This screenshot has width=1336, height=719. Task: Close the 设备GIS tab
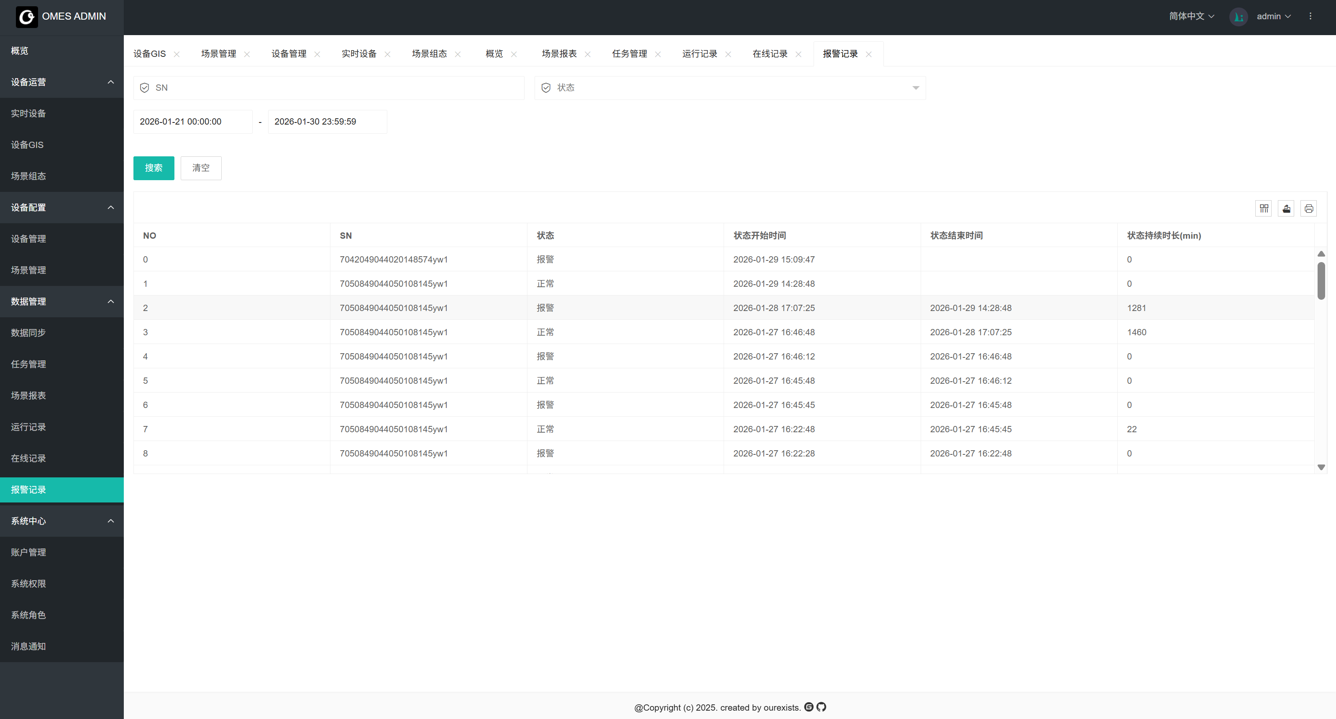(177, 54)
